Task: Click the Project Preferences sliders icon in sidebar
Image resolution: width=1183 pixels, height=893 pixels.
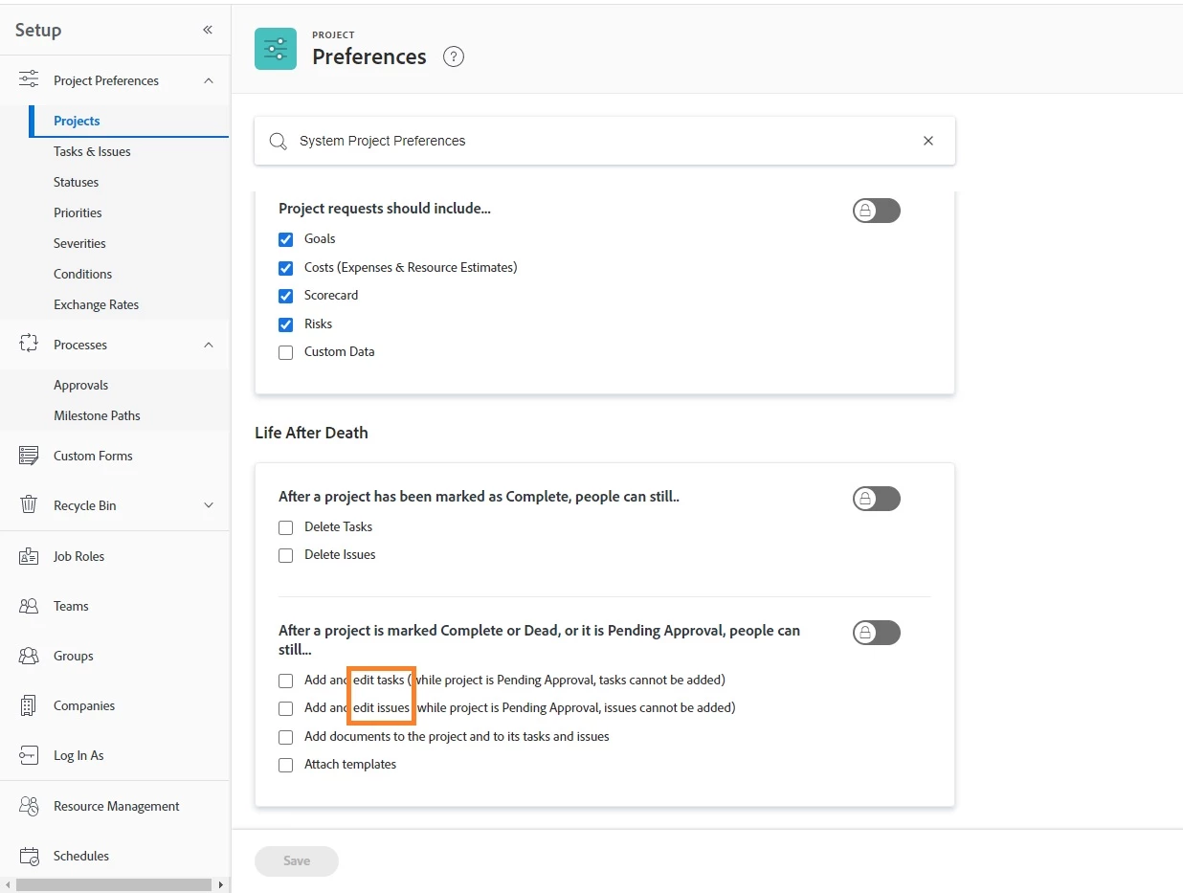Action: pyautogui.click(x=29, y=79)
